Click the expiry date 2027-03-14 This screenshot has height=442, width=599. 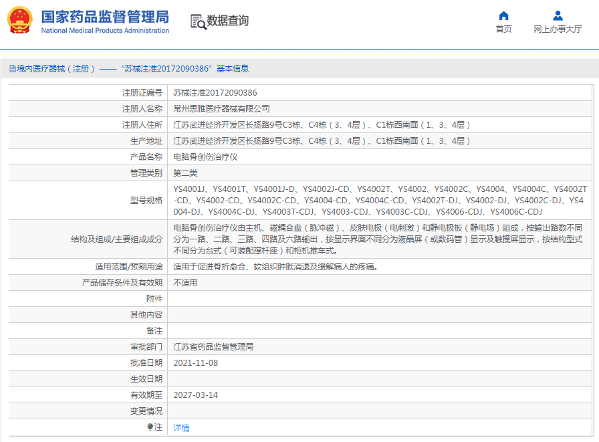pos(195,395)
